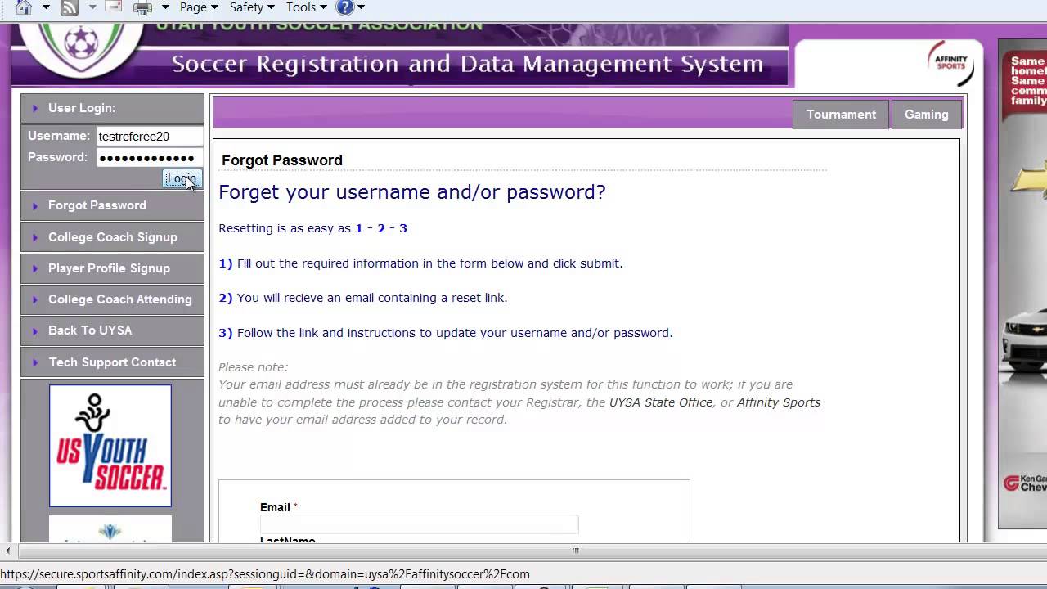Screen dimensions: 1047x589
Task: Click the Affinity Sports logo in header
Action: [x=949, y=63]
